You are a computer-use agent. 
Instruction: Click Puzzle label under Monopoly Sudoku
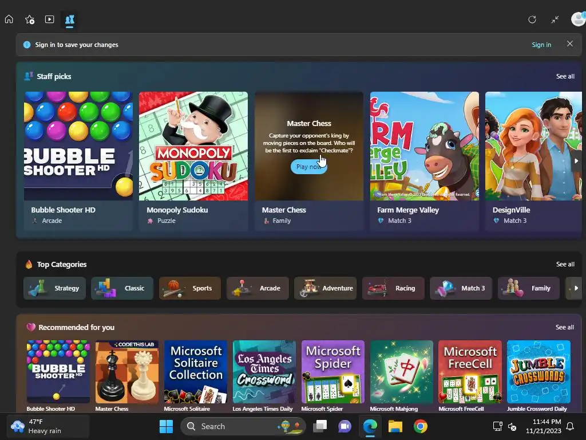167,221
